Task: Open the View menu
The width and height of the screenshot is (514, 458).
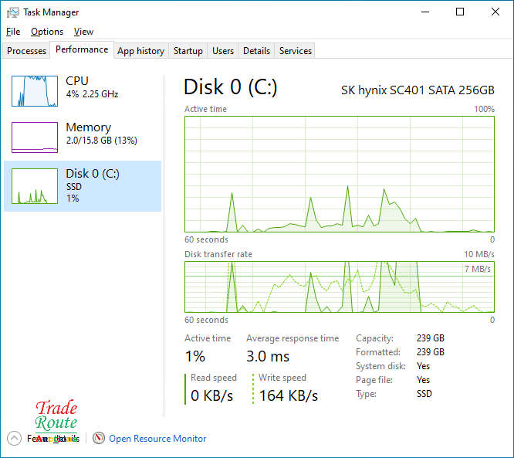Action: click(83, 32)
